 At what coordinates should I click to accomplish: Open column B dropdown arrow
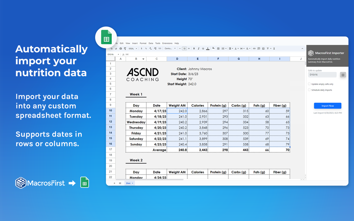pyautogui.click(x=143, y=59)
